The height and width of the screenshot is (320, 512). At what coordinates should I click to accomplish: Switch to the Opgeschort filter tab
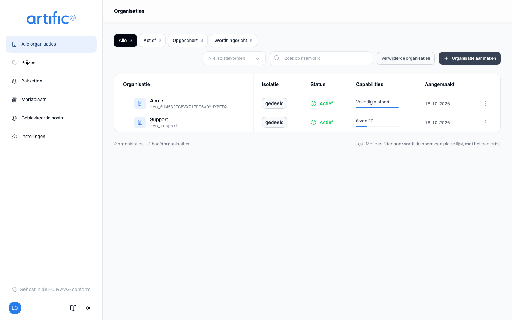(188, 41)
